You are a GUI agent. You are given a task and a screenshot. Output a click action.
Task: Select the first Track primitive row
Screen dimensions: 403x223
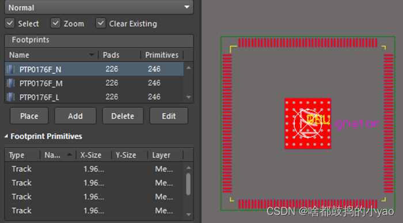[x=94, y=169]
